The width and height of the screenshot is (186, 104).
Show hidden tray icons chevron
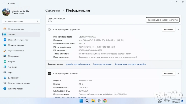(x=155, y=101)
